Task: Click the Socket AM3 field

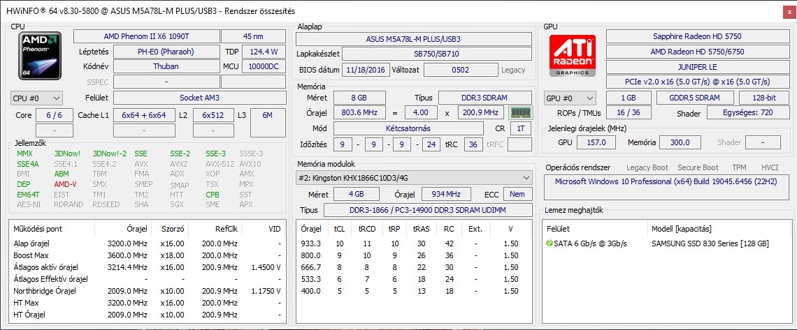Action: pyautogui.click(x=199, y=98)
